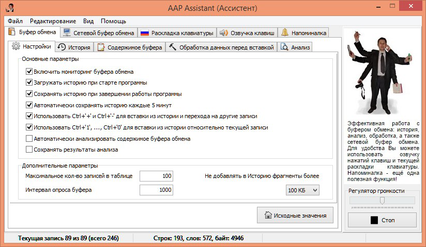This screenshot has height=247, width=426.
Task: Switch to the Анализ sub-tab
Action: point(295,47)
